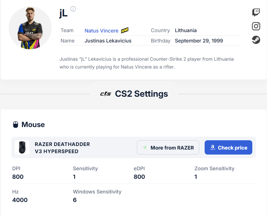Image resolution: width=267 pixels, height=217 pixels.
Task: Click the Amazon icon in Check price
Action: (213, 147)
